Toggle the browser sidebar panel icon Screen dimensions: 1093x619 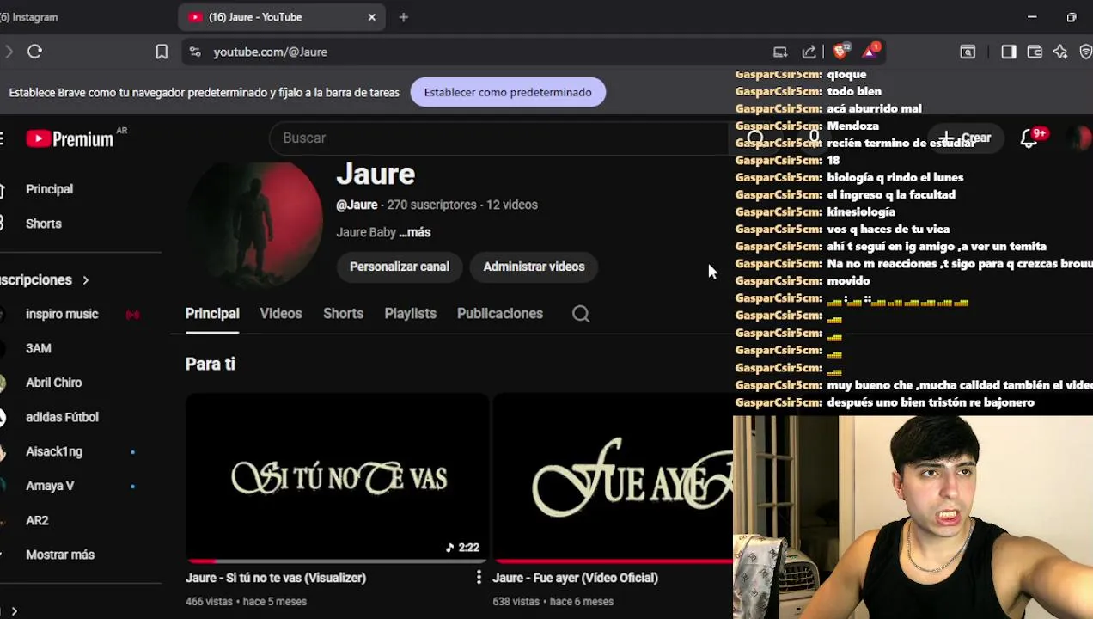[x=1009, y=52]
